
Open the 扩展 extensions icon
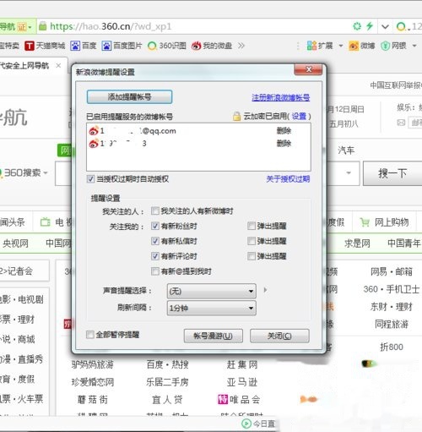pos(311,46)
